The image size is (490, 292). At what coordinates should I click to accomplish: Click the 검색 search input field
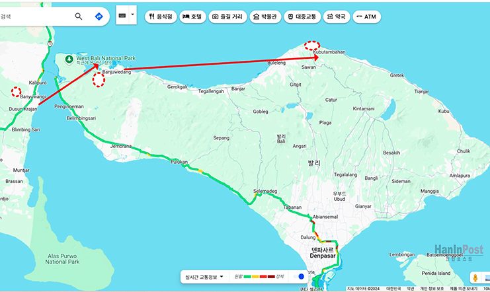click(x=33, y=17)
